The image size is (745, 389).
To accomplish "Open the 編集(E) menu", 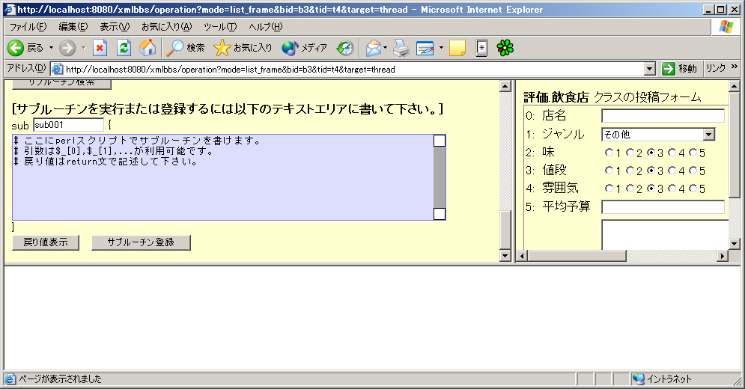I will click(73, 27).
